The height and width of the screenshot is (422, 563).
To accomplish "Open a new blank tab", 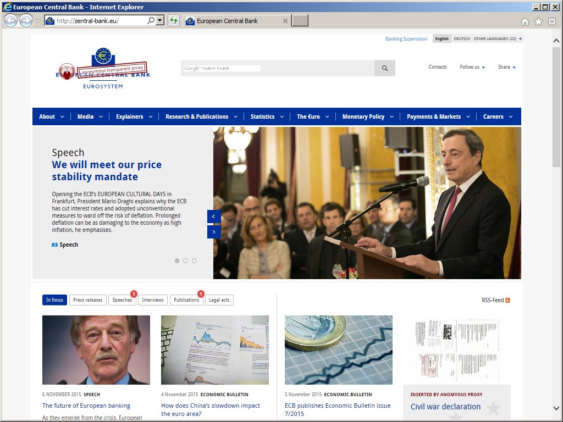I will pyautogui.click(x=300, y=21).
